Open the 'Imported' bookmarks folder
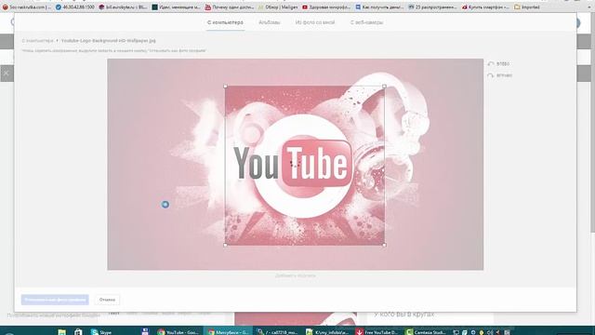 (x=527, y=7)
